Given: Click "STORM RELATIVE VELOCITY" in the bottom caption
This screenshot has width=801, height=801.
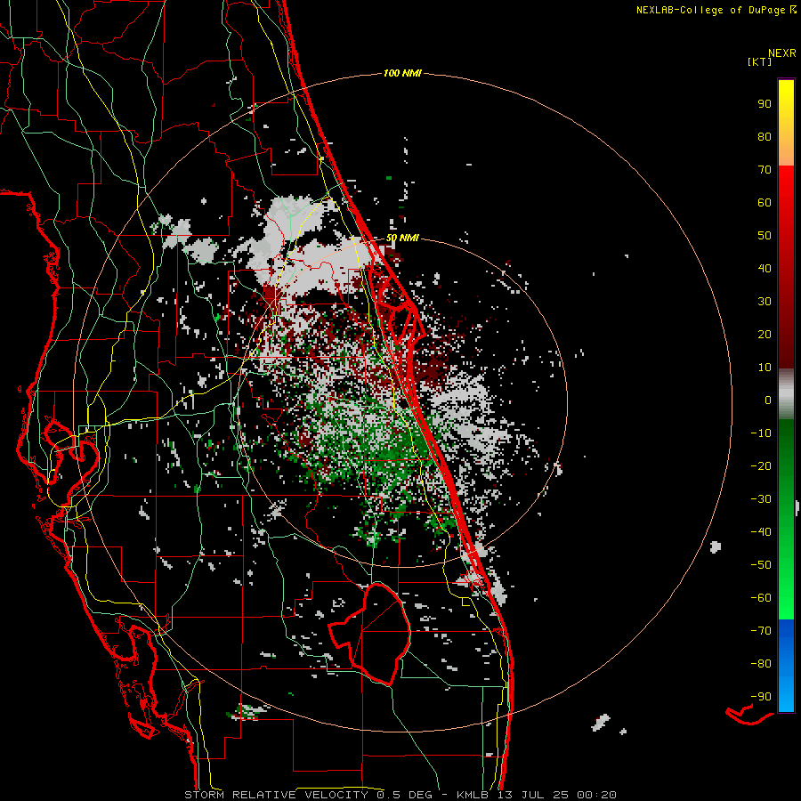Looking at the screenshot, I should pos(278,795).
